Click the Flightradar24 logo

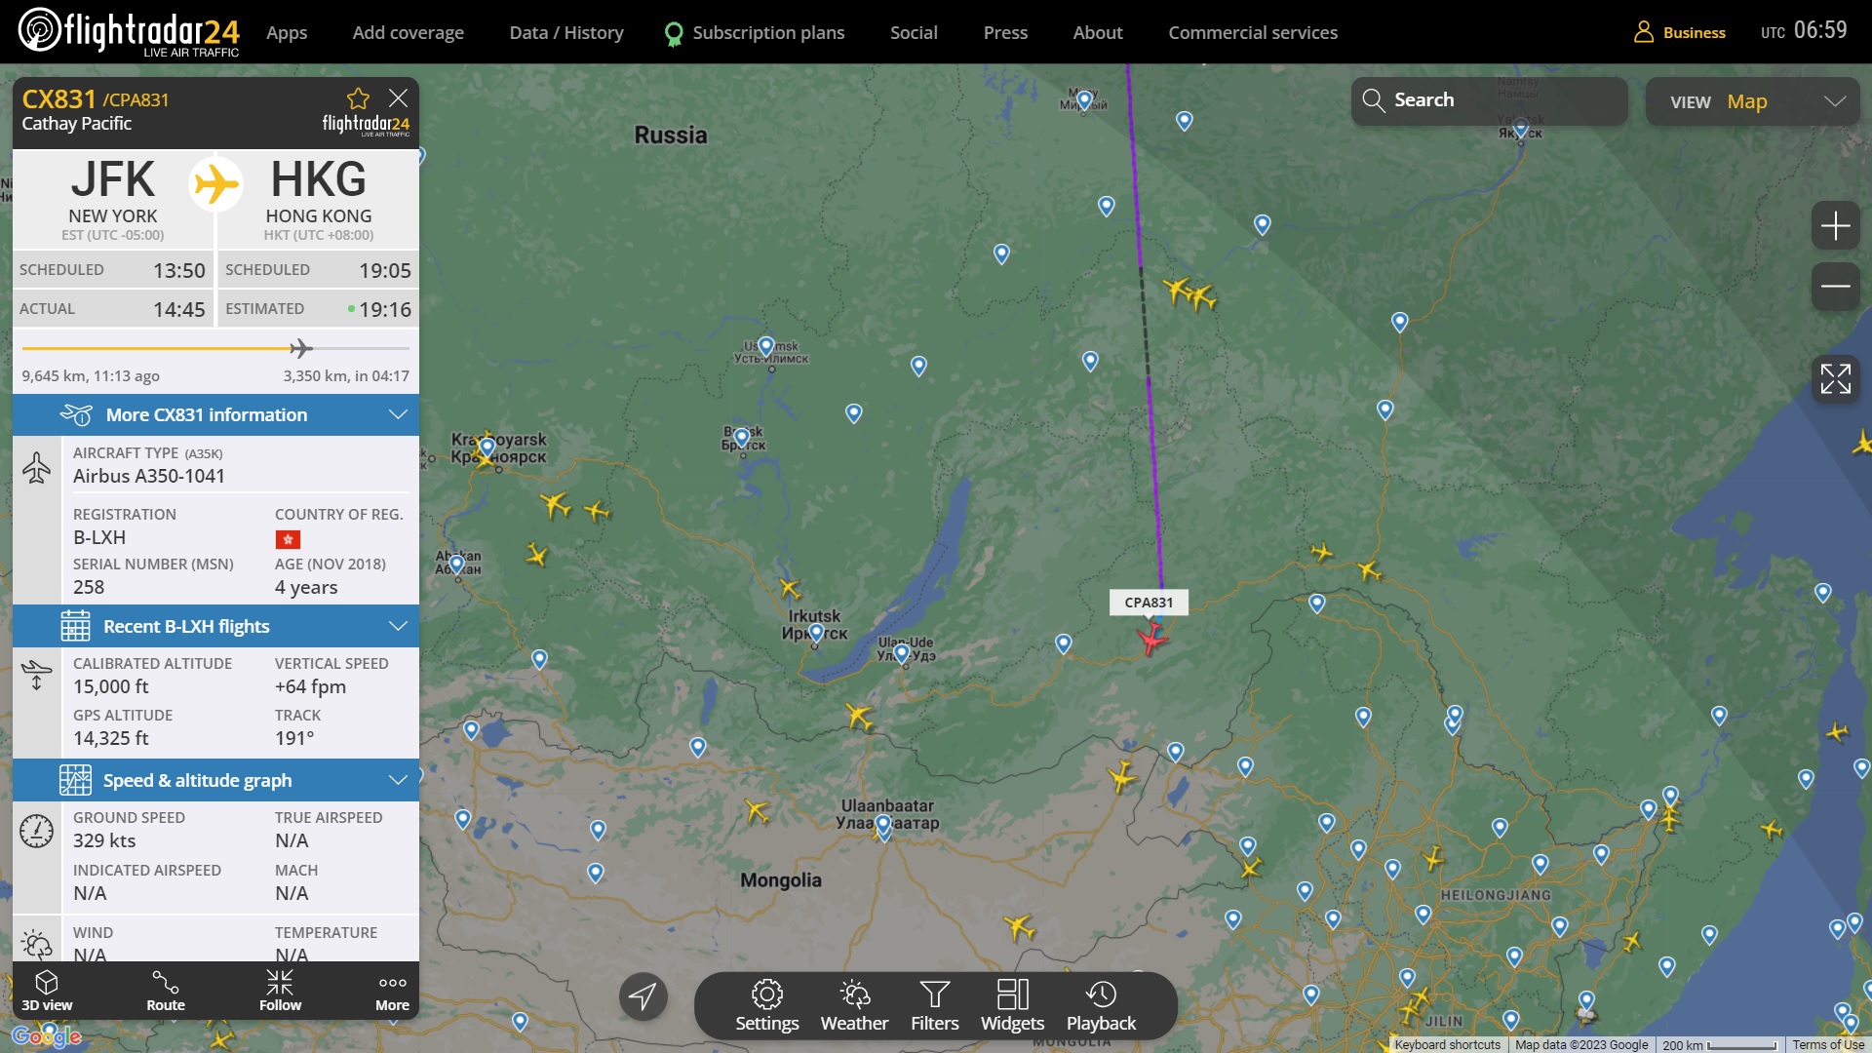click(129, 32)
